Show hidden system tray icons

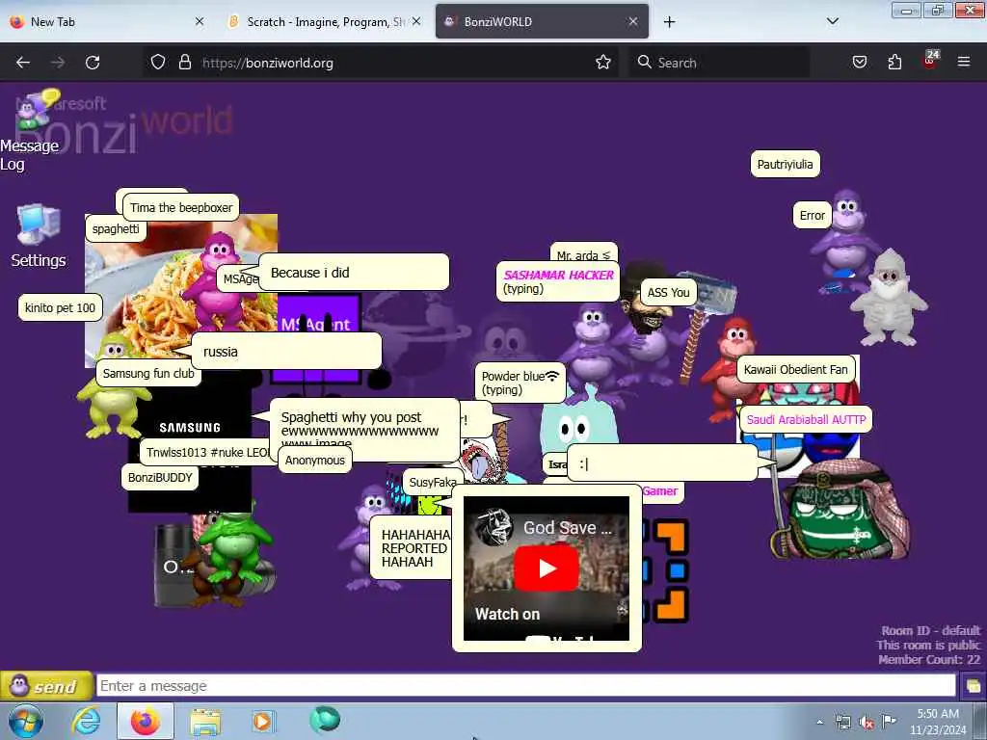pos(819,722)
